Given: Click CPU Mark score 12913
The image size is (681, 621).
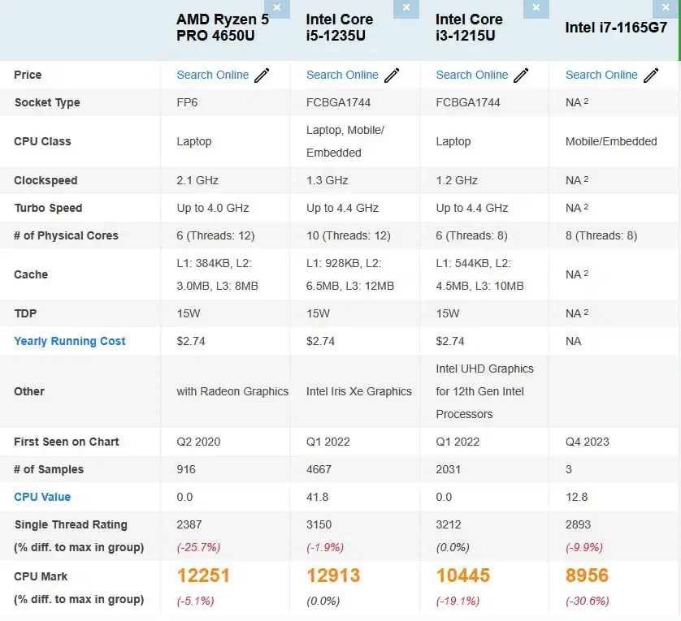Looking at the screenshot, I should tap(333, 576).
